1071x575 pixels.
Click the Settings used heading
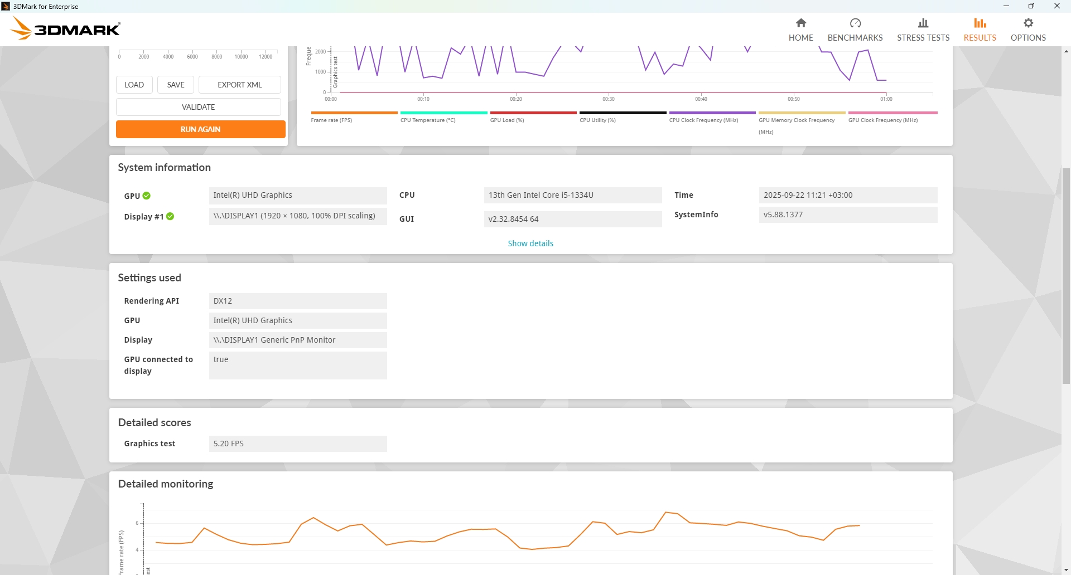[149, 278]
